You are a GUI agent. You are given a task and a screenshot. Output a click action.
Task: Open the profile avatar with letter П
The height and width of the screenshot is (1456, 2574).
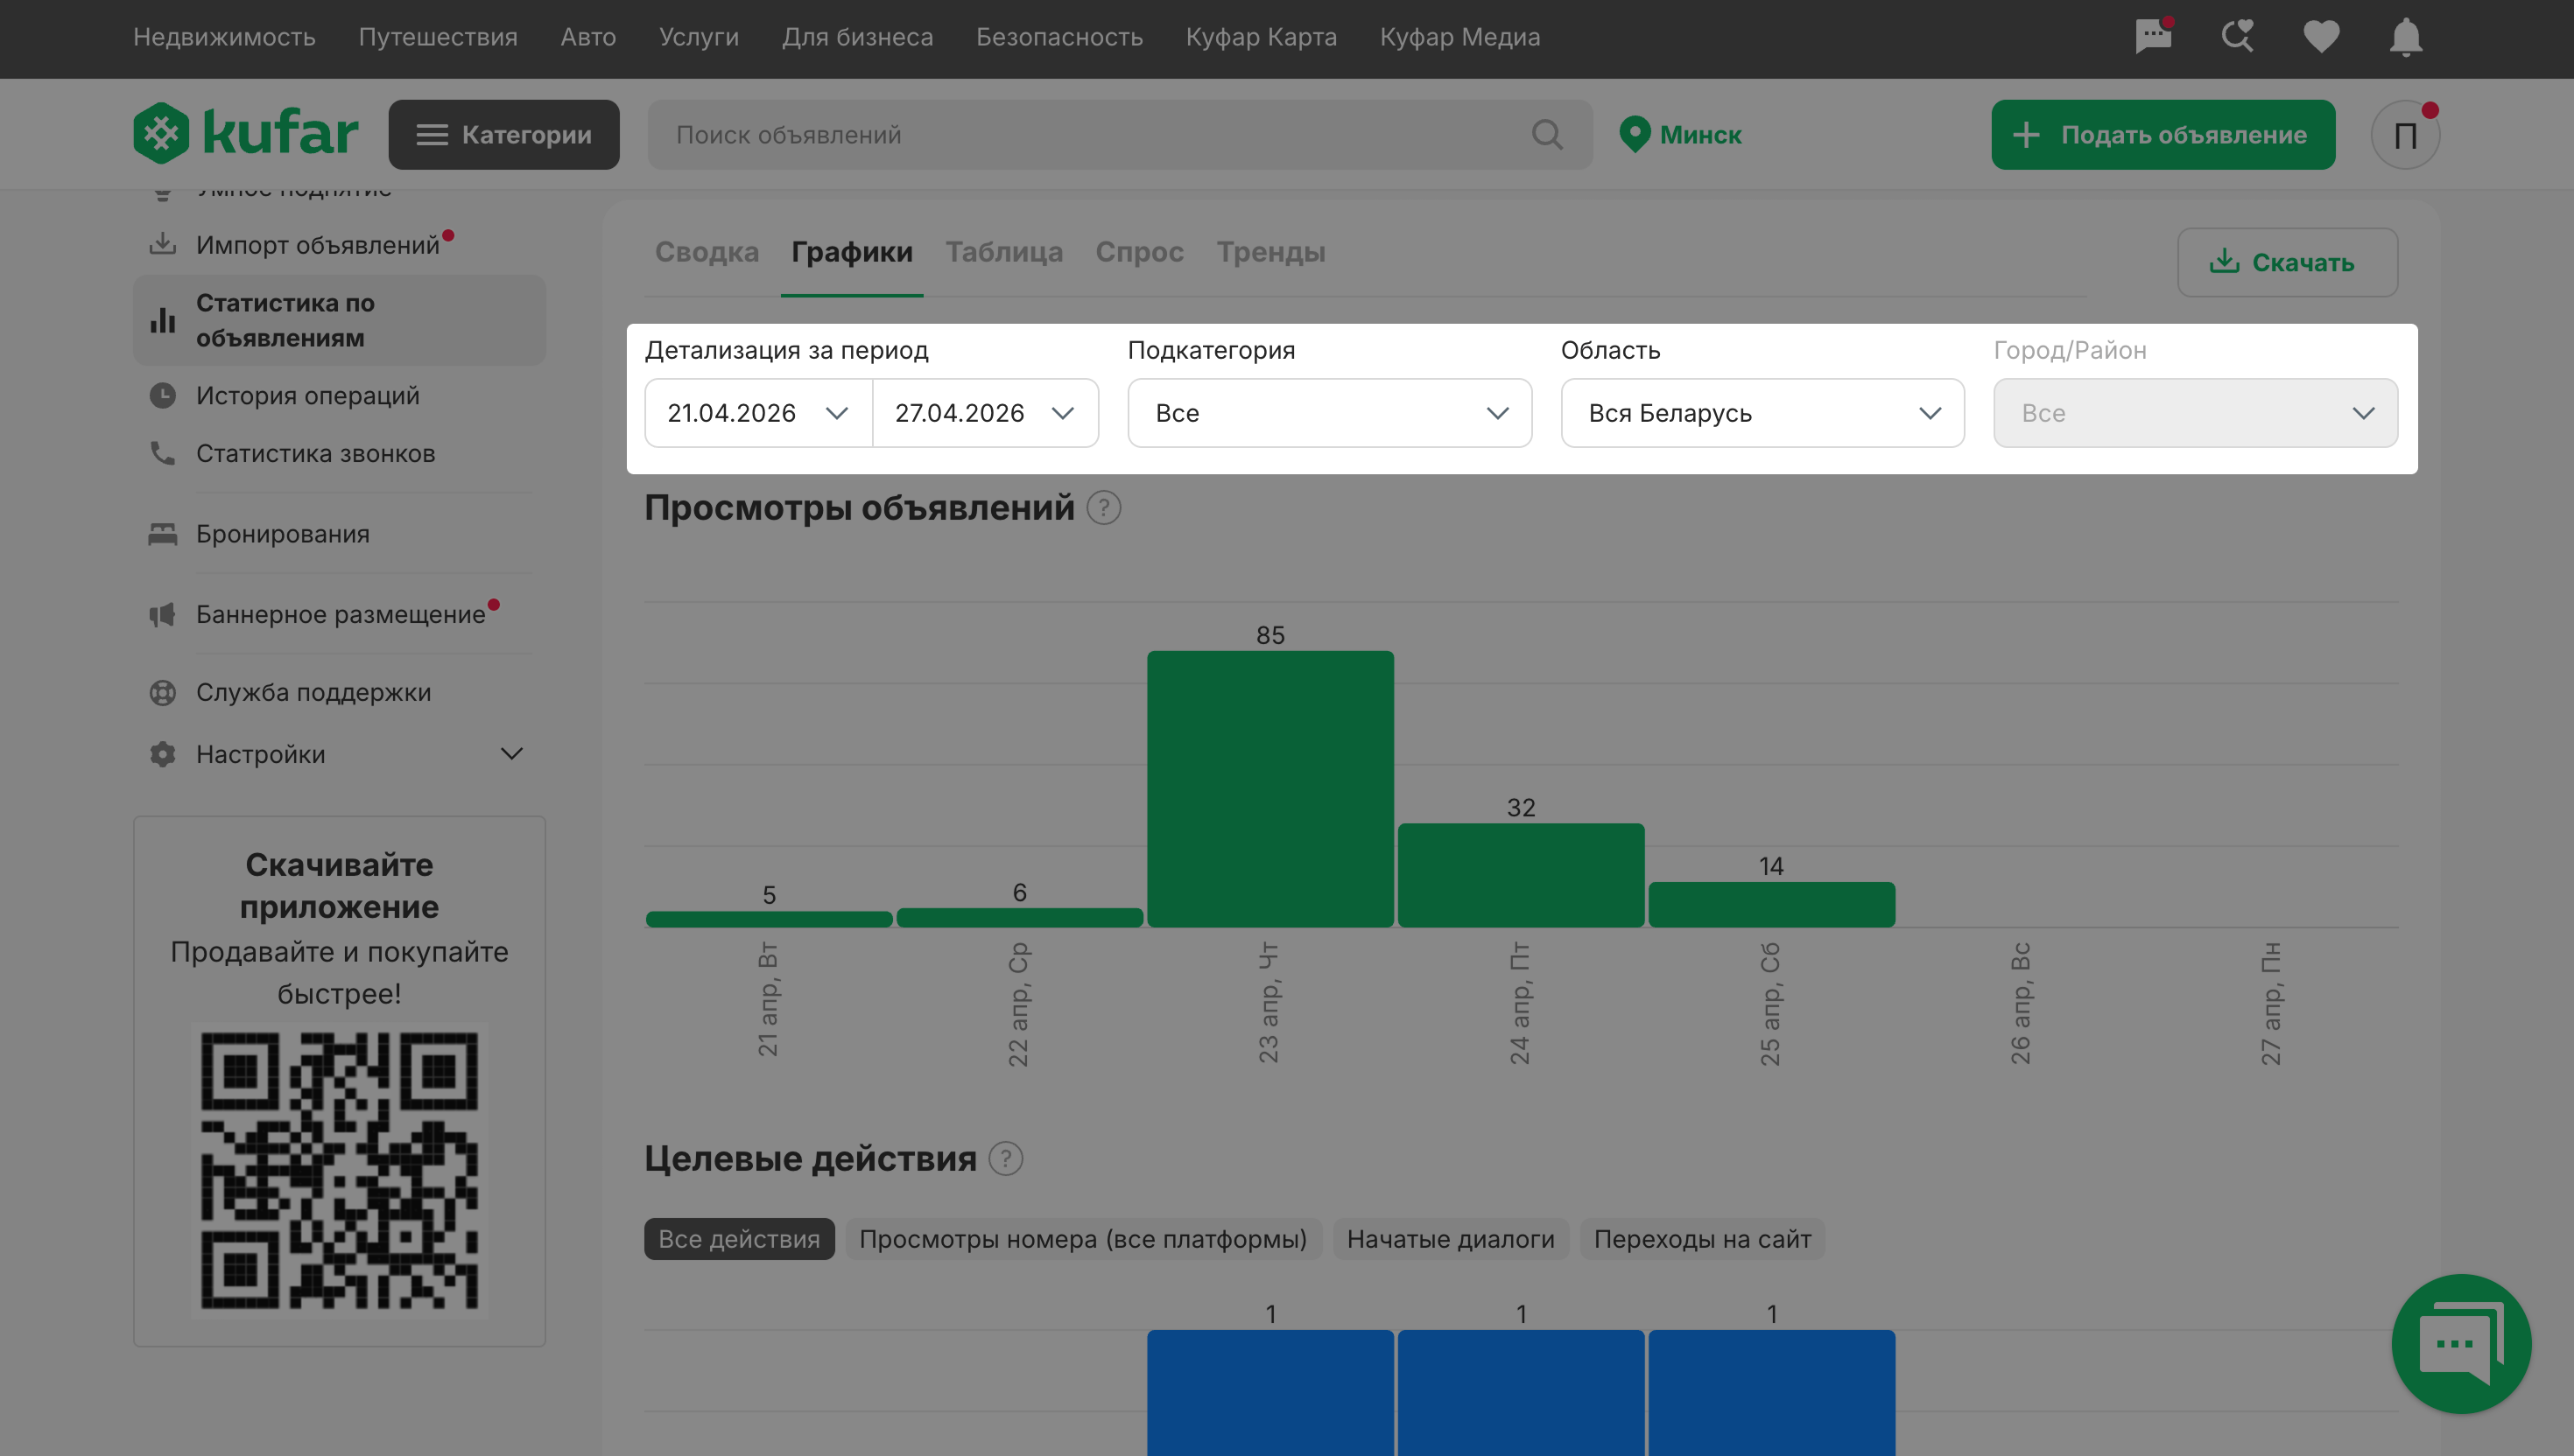point(2405,135)
